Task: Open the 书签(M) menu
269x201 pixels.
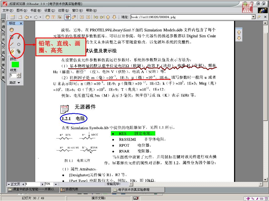Action: point(36,10)
